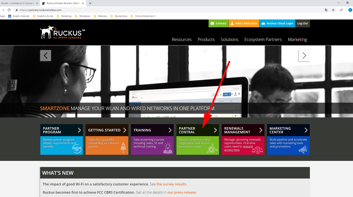Expand the Training tile arrow
Viewport: 353px width, 197px height.
(170, 130)
